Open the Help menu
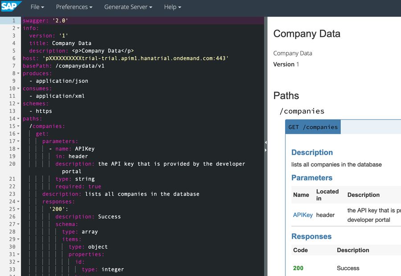The width and height of the screenshot is (401, 276). (172, 7)
